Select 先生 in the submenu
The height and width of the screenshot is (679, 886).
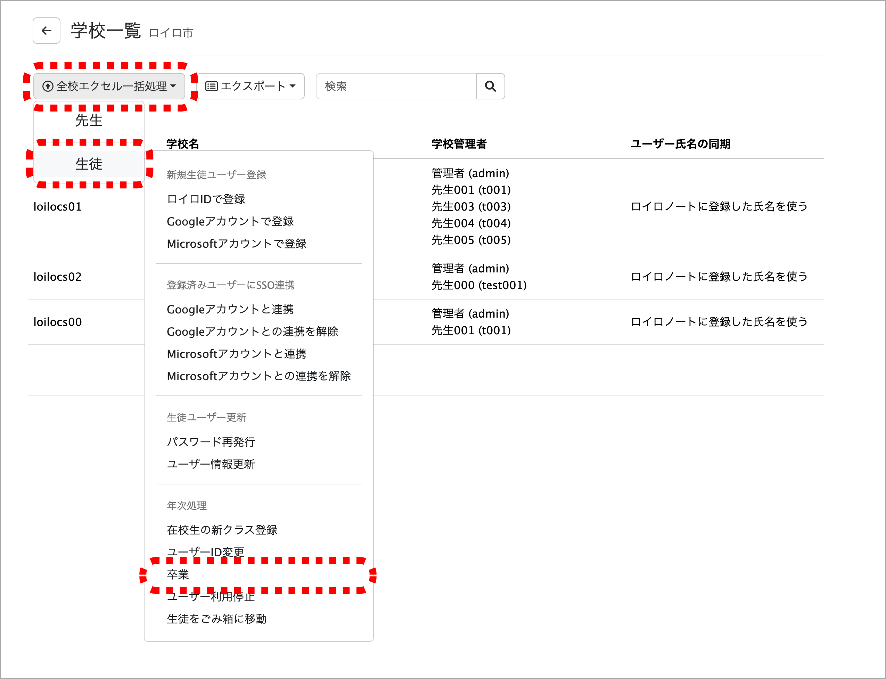(x=89, y=121)
